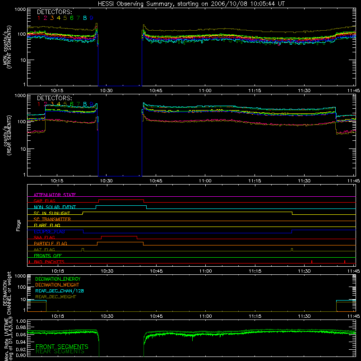
Task: Select the PARTICLE_FLAG label
Action: [51, 243]
